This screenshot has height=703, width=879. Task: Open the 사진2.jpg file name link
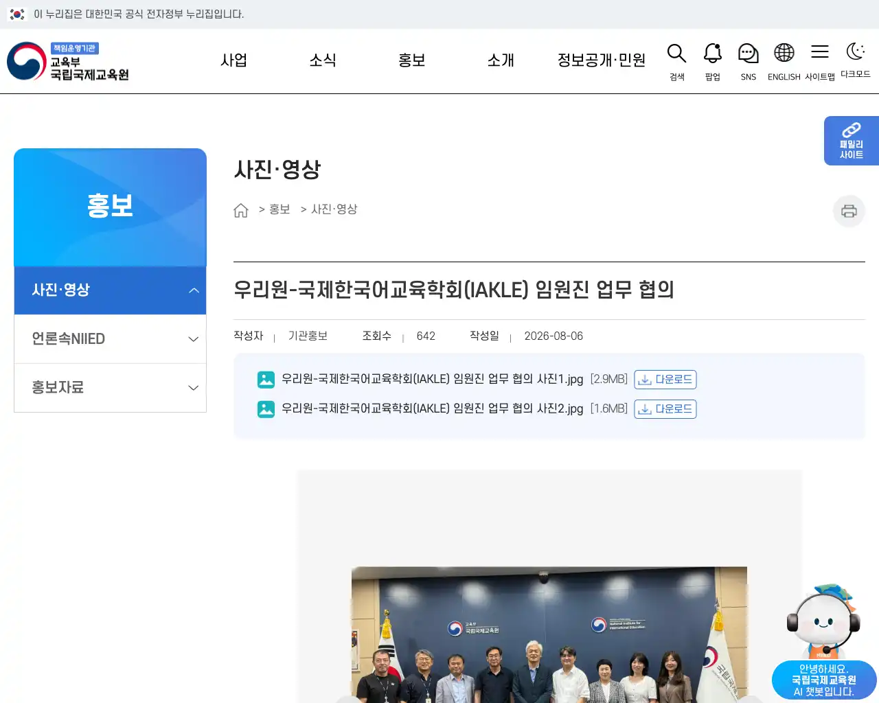click(x=433, y=408)
